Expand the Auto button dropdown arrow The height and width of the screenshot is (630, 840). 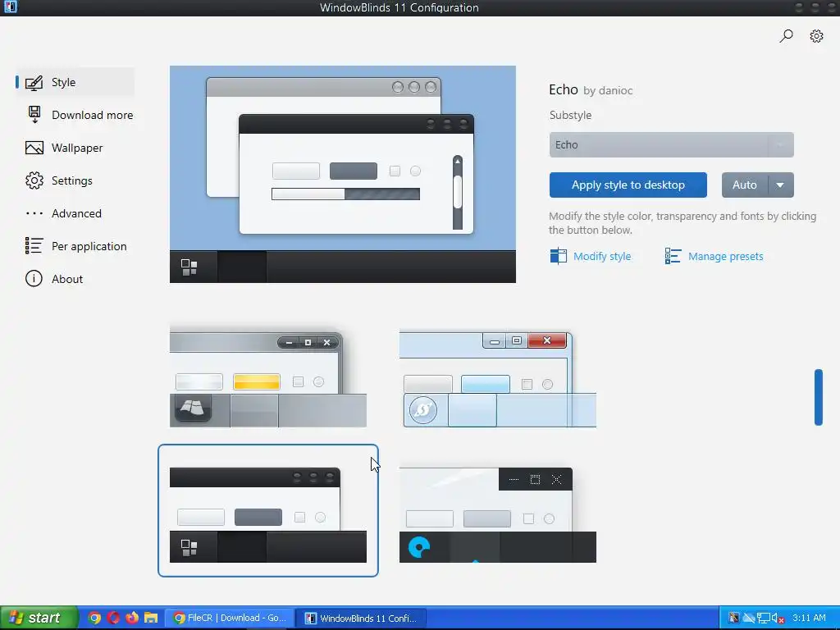781,185
